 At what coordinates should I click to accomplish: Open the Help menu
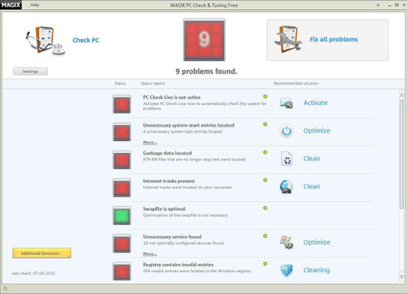click(x=35, y=5)
